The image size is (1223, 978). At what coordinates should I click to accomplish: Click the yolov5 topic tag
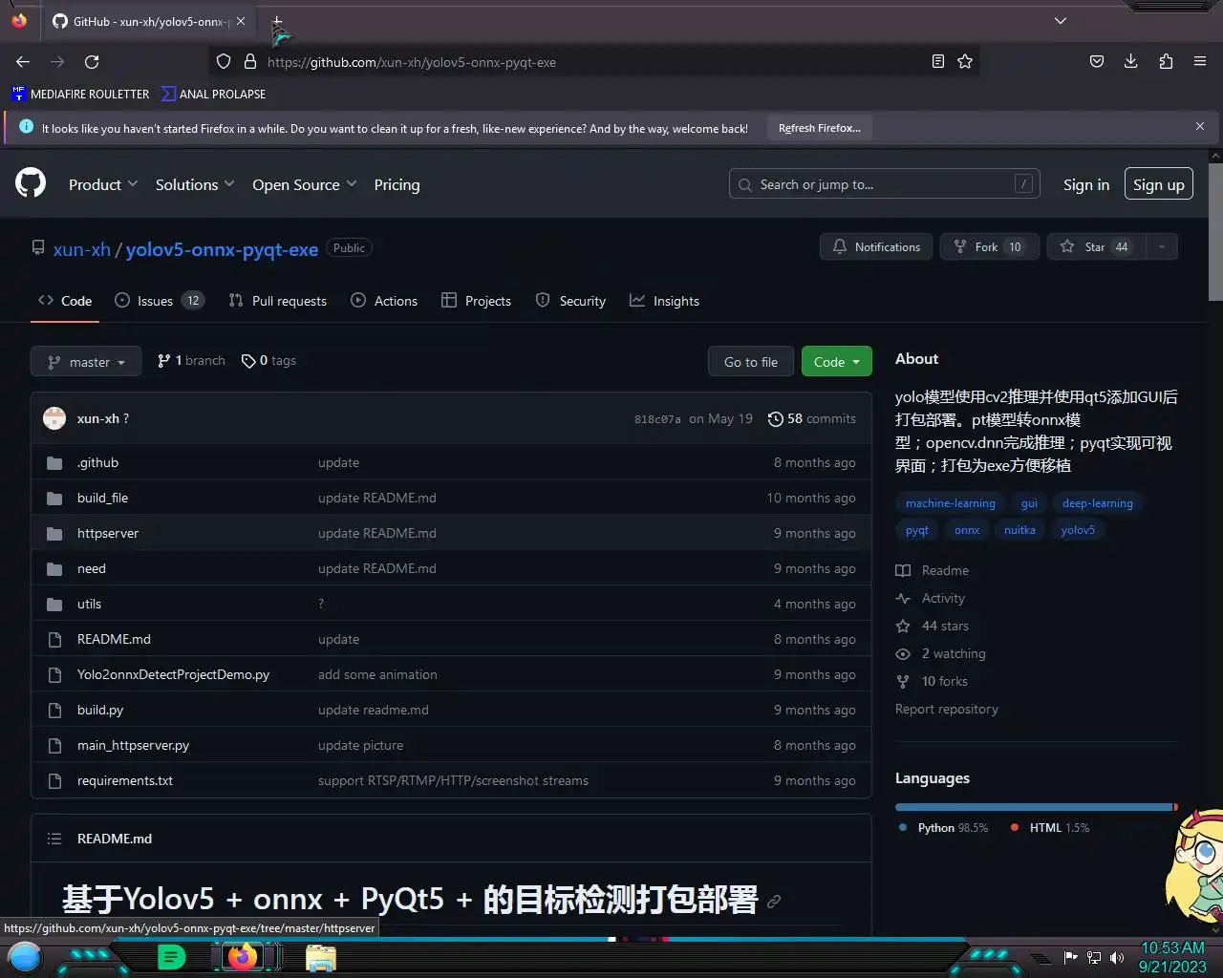coord(1078,530)
